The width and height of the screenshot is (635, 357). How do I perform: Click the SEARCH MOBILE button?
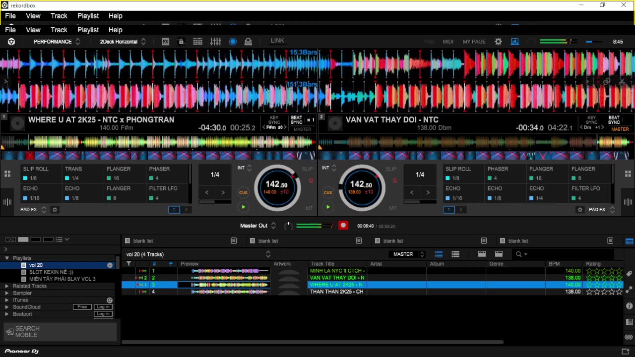coord(60,332)
